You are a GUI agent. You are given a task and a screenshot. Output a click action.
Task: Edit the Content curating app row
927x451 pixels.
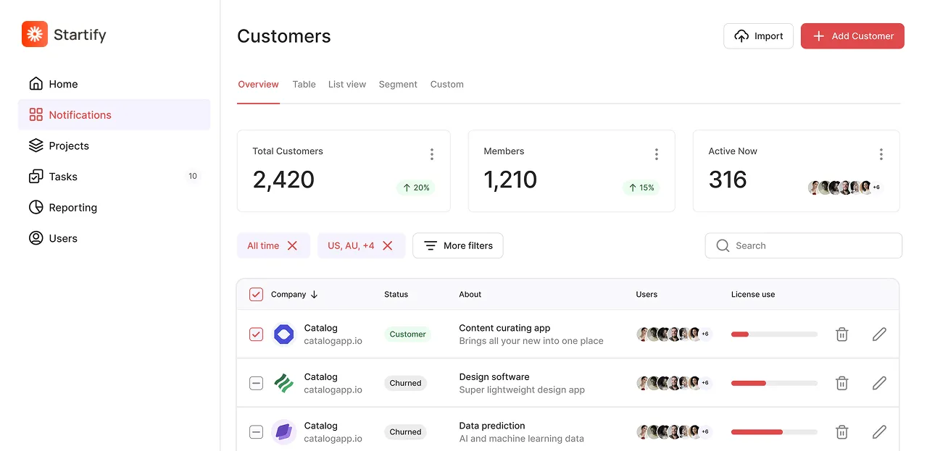point(879,334)
